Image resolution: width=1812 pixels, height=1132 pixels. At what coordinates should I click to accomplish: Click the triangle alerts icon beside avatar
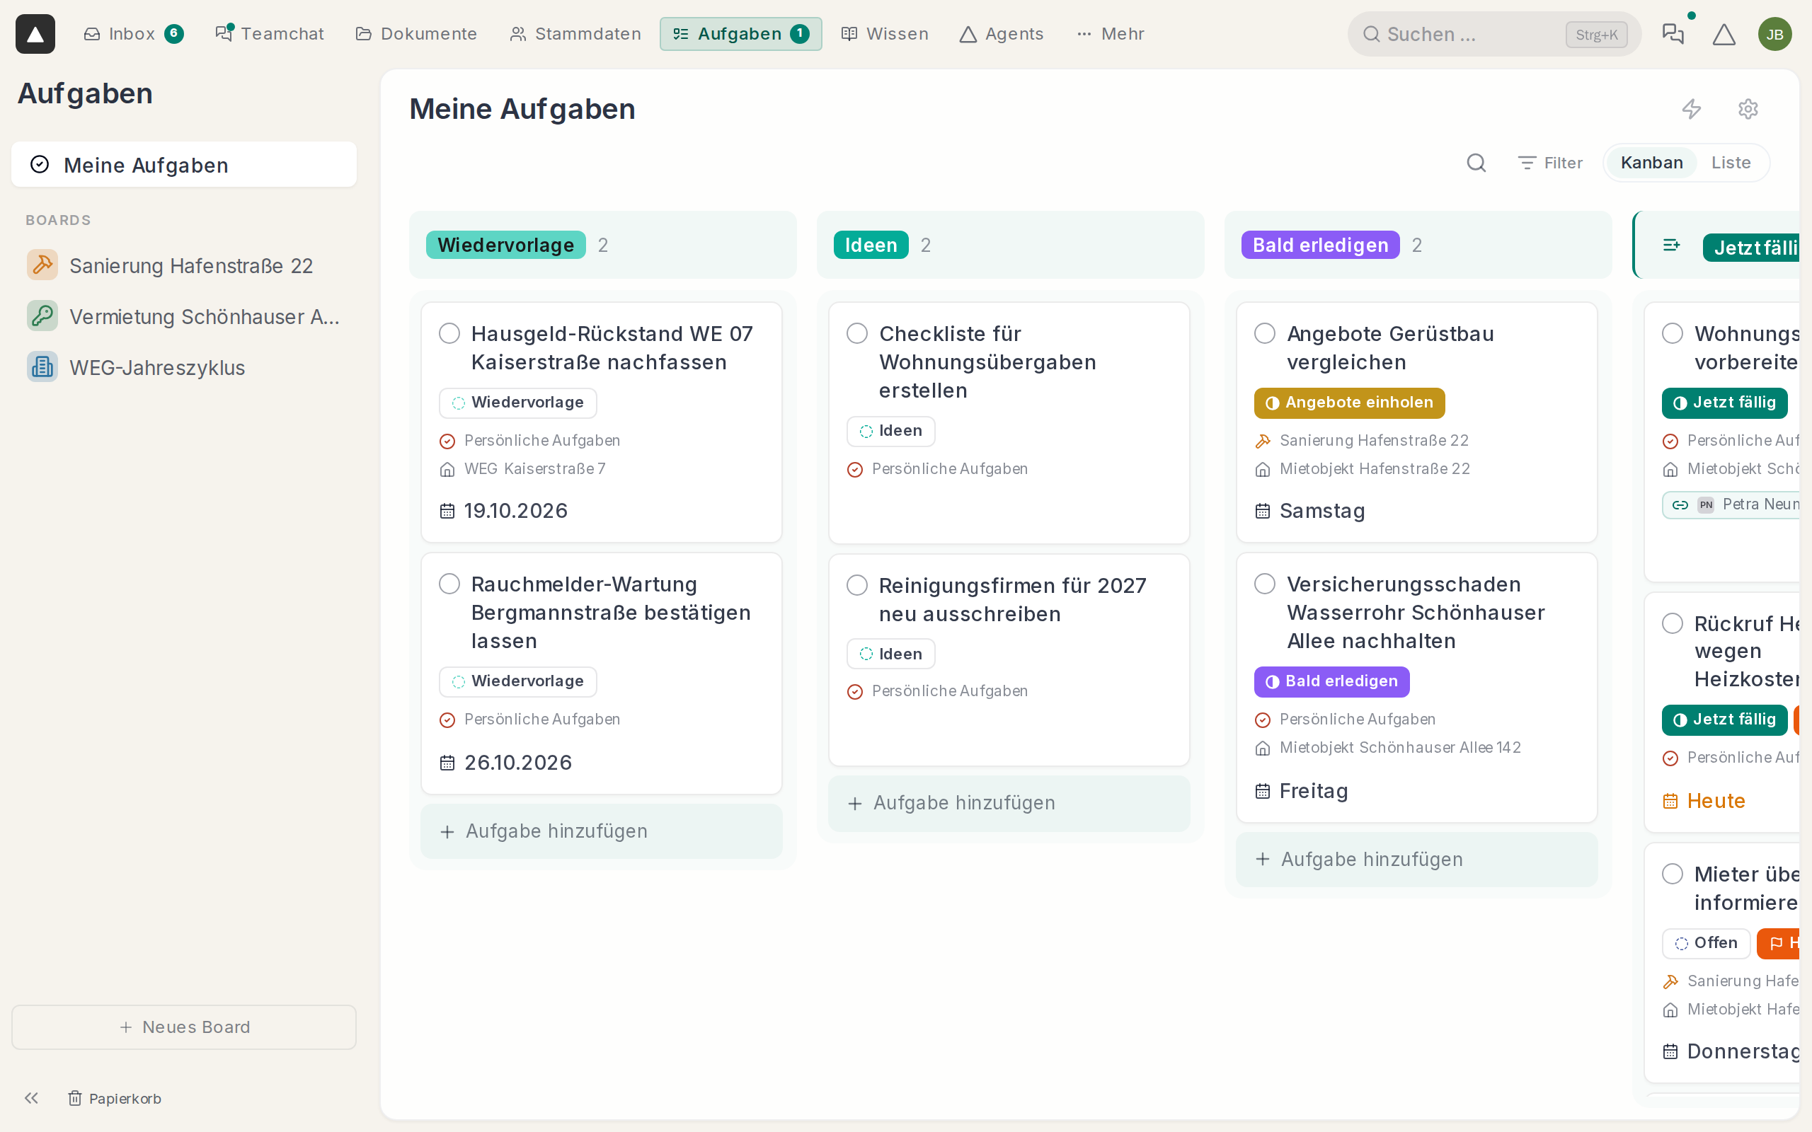point(1724,35)
